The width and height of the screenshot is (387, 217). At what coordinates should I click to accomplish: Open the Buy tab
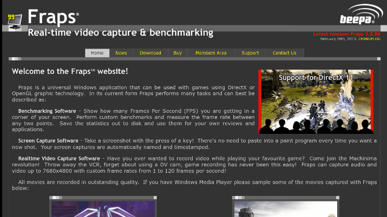[x=178, y=53]
